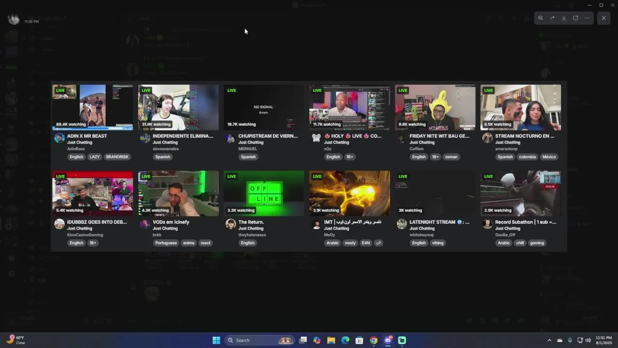
Task: Open the three-dots more options menu
Action: [x=587, y=18]
